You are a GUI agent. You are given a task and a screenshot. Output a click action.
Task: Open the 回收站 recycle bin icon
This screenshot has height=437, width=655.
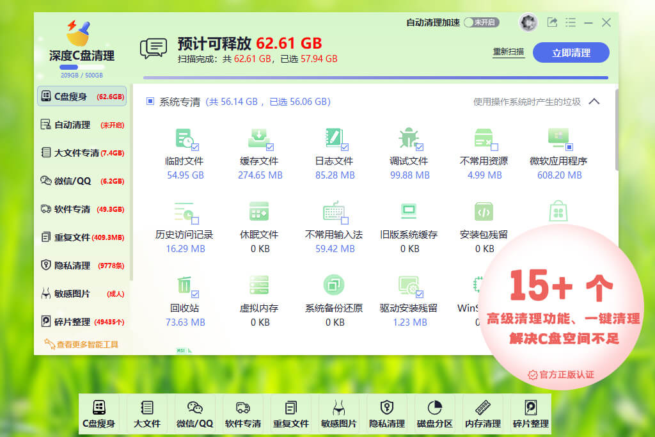pyautogui.click(x=185, y=285)
